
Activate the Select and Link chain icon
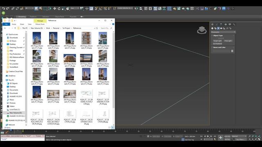coord(13,8)
